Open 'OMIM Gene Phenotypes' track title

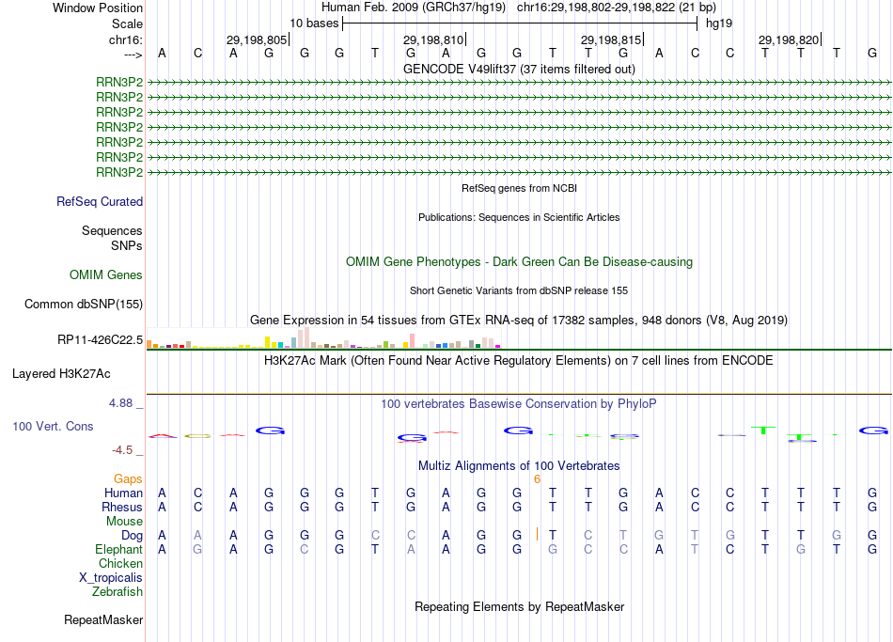[519, 262]
